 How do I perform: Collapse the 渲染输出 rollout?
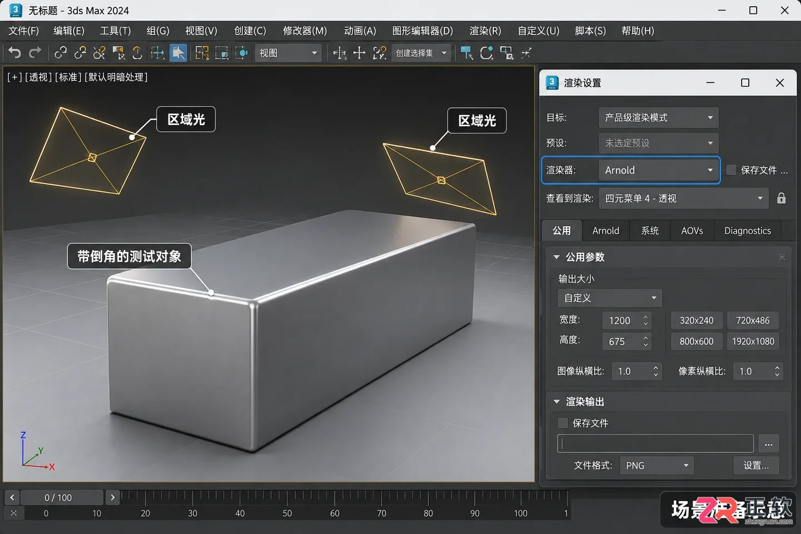coord(556,402)
